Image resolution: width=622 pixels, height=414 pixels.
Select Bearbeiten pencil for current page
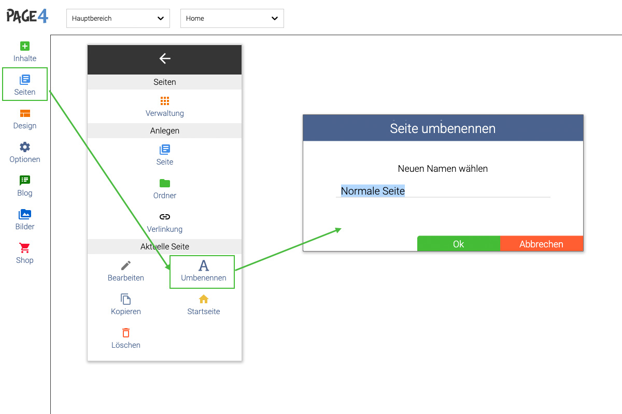(126, 271)
